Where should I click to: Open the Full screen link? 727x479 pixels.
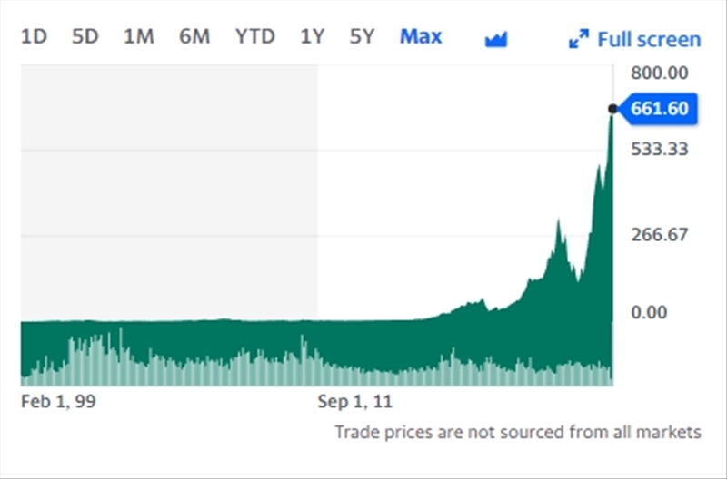(x=649, y=40)
